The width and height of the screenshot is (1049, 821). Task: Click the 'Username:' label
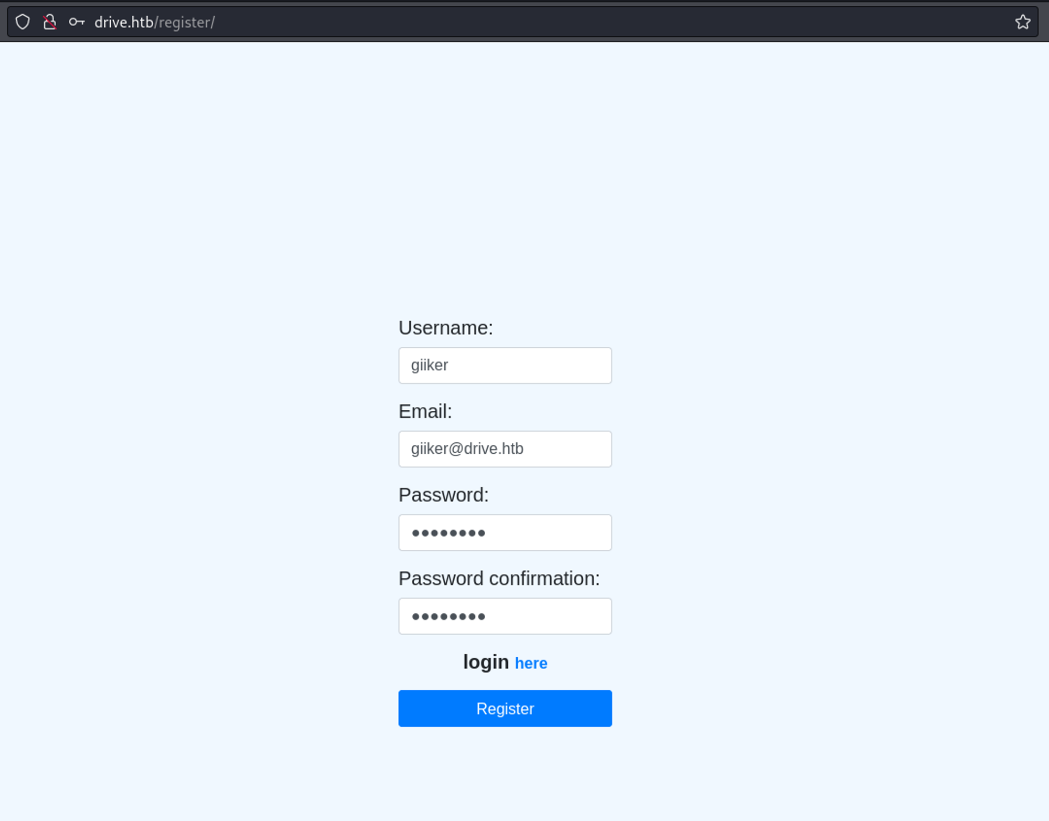point(445,328)
